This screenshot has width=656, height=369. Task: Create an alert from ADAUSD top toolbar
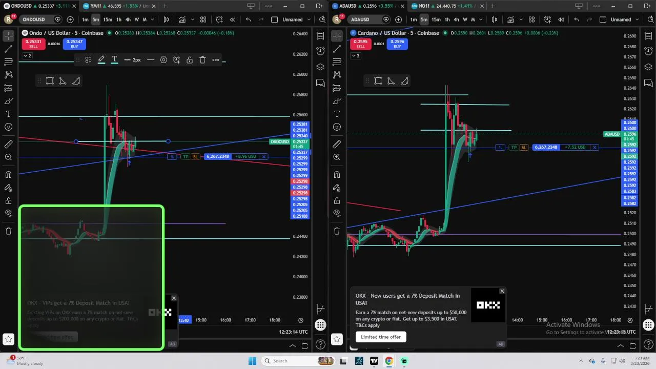(x=547, y=19)
